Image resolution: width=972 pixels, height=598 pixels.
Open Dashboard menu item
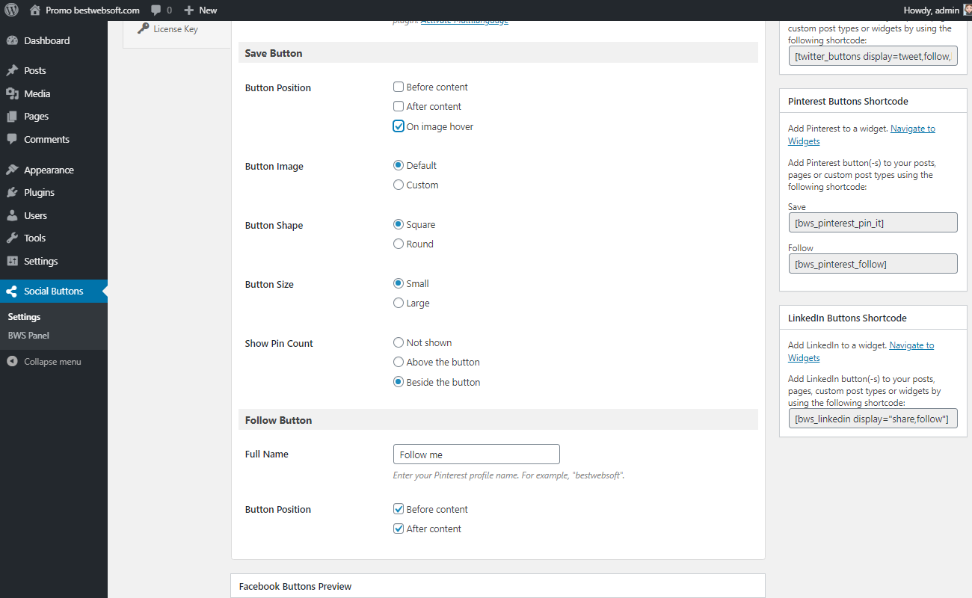click(54, 41)
